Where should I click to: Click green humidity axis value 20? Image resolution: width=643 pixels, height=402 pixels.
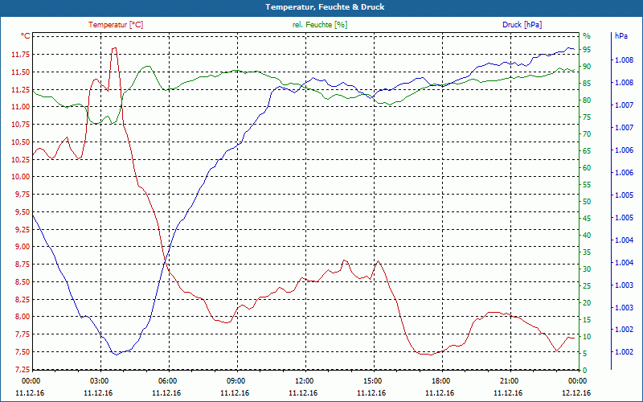pyautogui.click(x=587, y=303)
